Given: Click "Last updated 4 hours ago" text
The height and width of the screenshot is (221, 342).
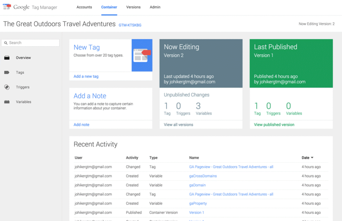Looking at the screenshot, I should [189, 76].
